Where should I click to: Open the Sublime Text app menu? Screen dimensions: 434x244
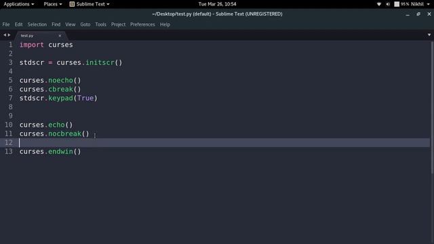(x=90, y=4)
